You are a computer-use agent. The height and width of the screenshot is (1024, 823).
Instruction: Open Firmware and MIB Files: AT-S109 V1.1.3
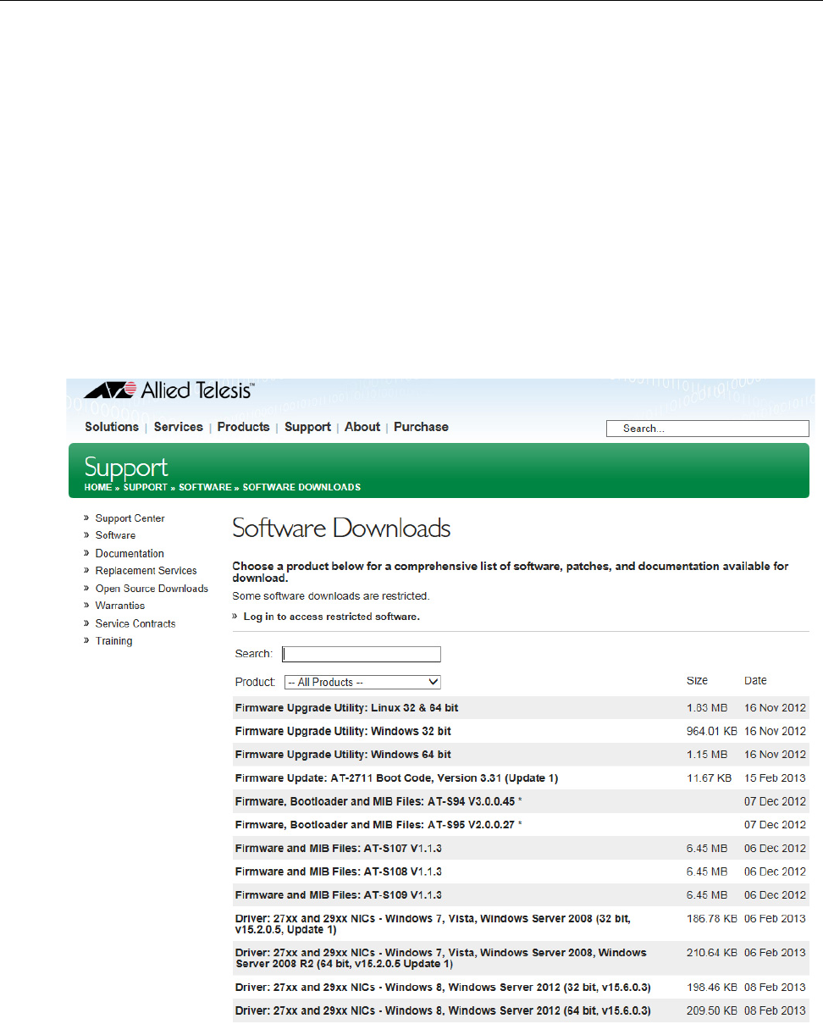(x=339, y=894)
